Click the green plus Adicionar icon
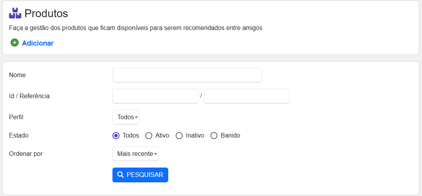This screenshot has height=196, width=422. coord(14,43)
